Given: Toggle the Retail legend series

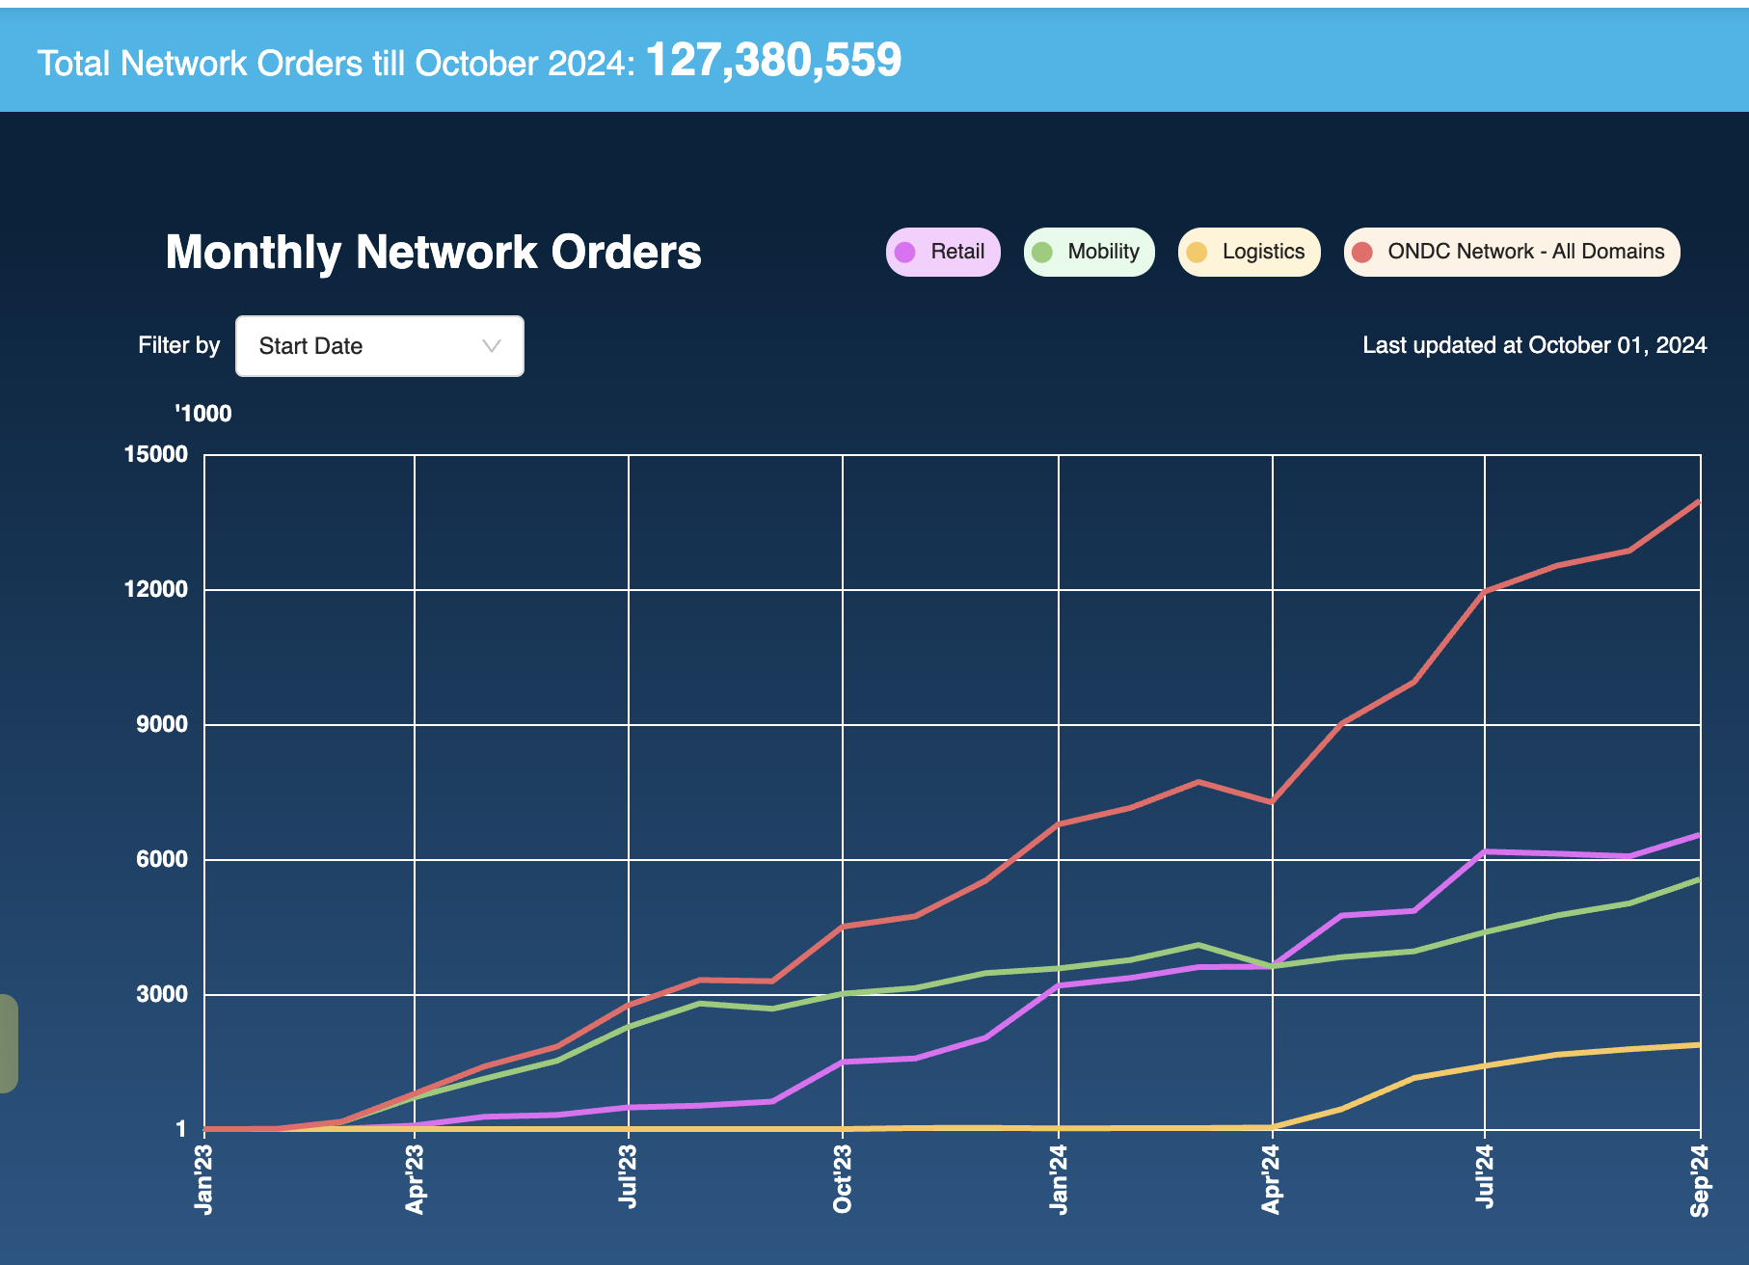Looking at the screenshot, I should click(x=943, y=253).
